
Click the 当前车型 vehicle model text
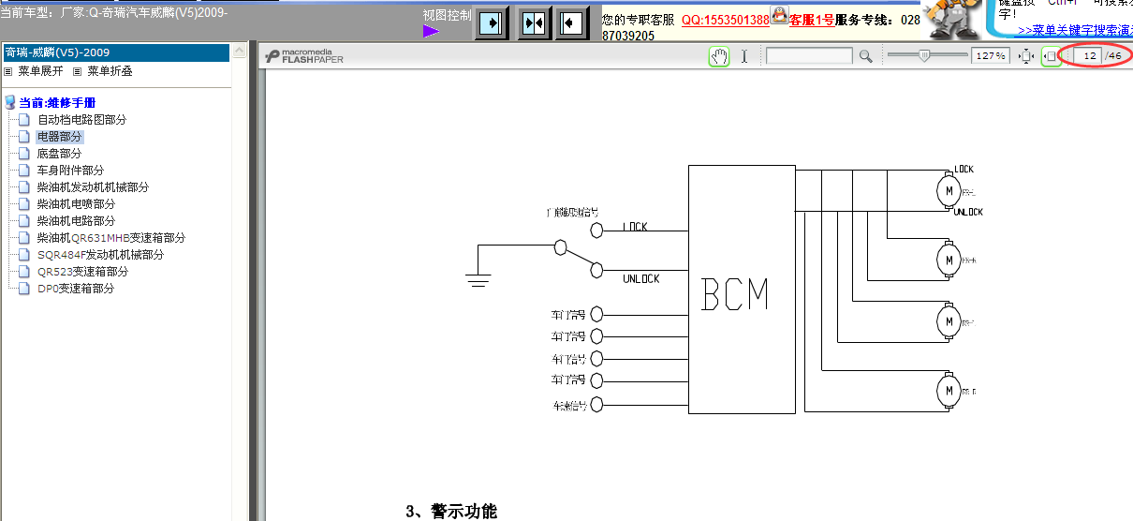113,13
